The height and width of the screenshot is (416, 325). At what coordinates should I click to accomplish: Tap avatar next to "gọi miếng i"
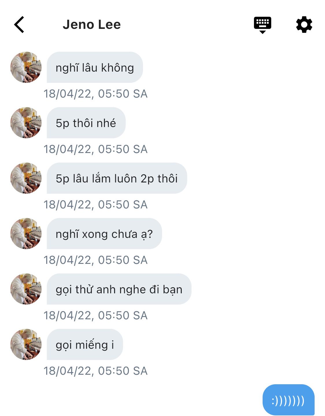point(26,344)
